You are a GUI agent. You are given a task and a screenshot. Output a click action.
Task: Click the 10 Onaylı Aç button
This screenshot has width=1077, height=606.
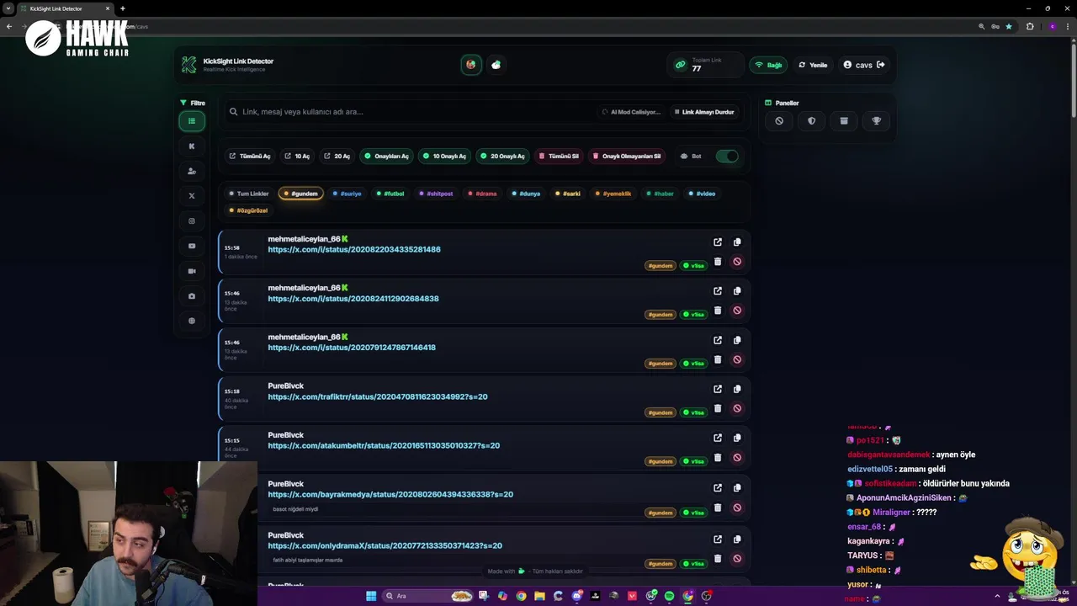[x=444, y=156]
